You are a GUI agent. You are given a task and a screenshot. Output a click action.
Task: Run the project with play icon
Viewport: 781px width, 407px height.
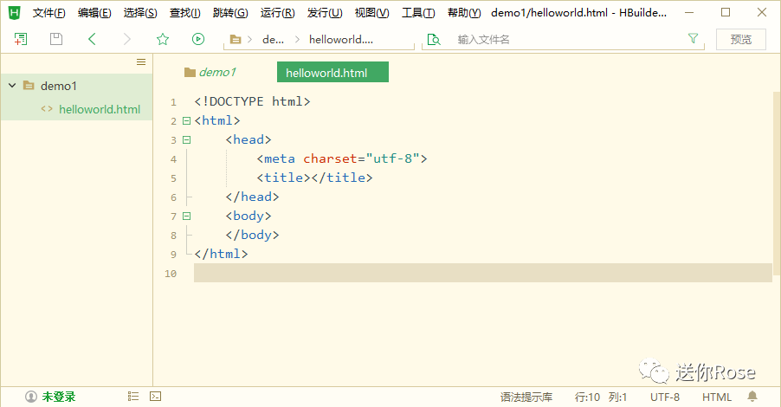coord(198,39)
